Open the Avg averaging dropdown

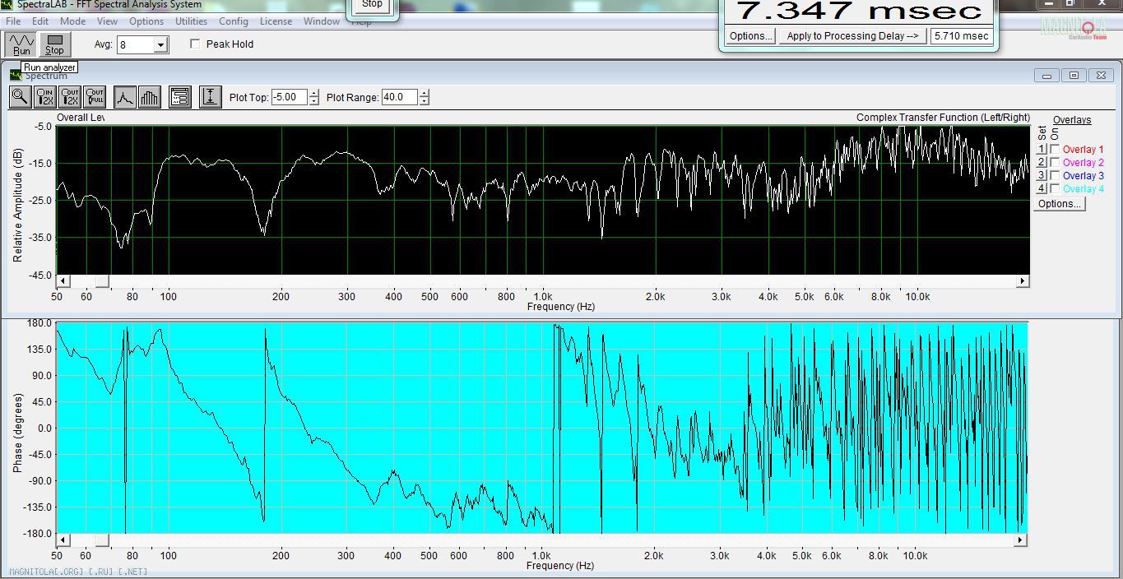point(161,45)
